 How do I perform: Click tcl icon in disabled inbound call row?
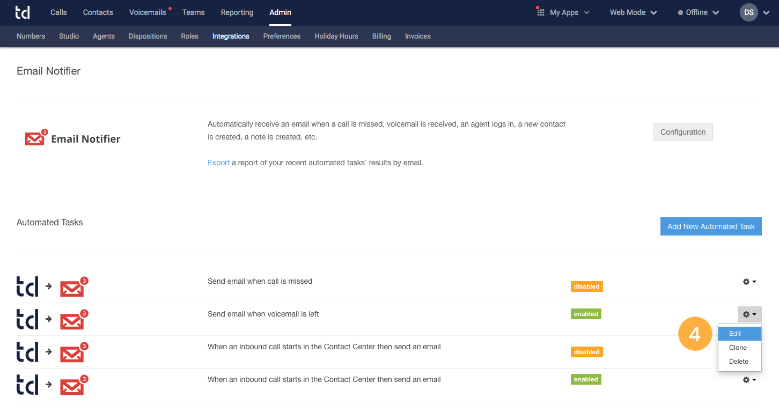(x=28, y=352)
